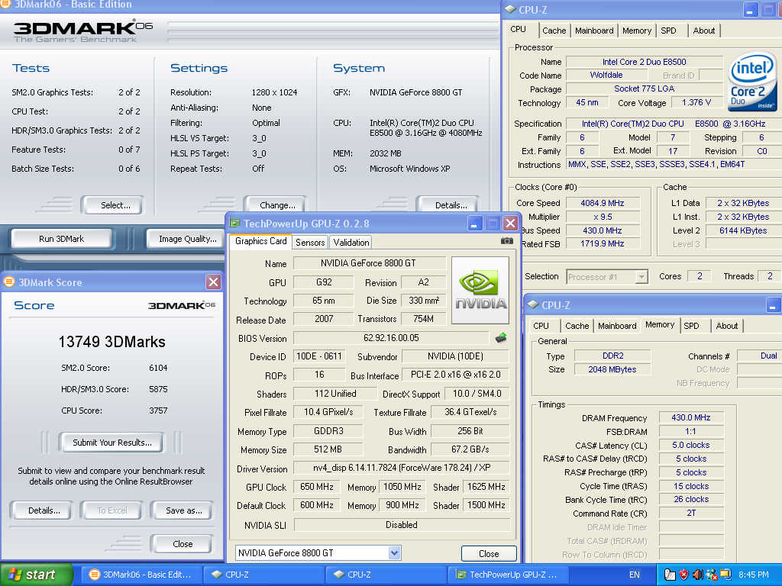Click the 3DMark Score window title icon

[x=8, y=282]
